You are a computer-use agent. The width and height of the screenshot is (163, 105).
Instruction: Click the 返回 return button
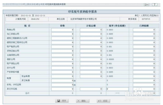(104, 101)
